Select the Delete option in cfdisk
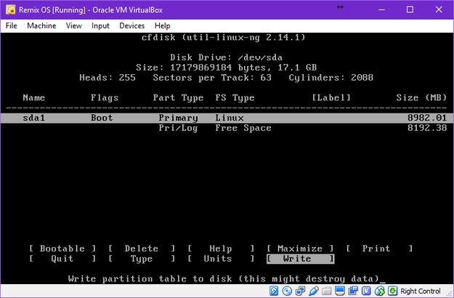Viewport: 454px width, 298px height. 142,249
